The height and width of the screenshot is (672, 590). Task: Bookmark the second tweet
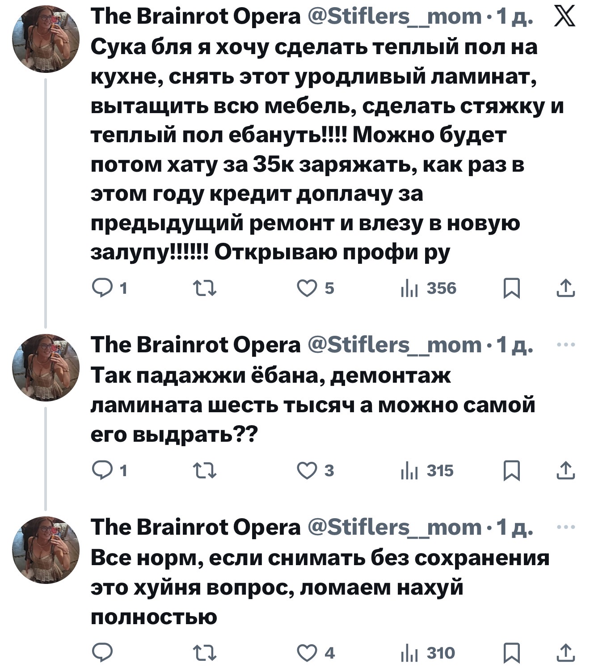click(511, 471)
